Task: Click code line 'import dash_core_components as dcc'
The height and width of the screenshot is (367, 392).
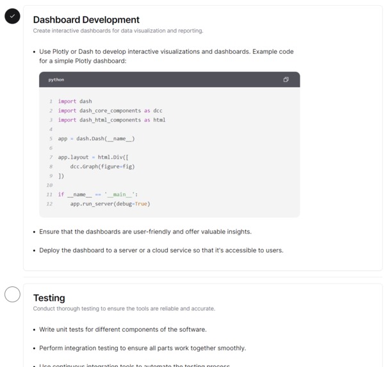Action: coord(110,111)
